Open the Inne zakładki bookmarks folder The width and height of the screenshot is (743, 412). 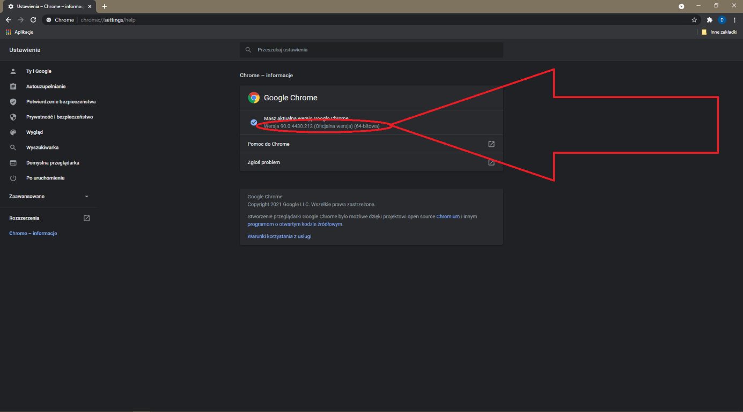pos(719,32)
